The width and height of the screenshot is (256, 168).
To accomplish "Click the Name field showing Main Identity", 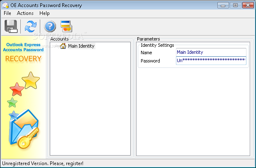I will [211, 52].
